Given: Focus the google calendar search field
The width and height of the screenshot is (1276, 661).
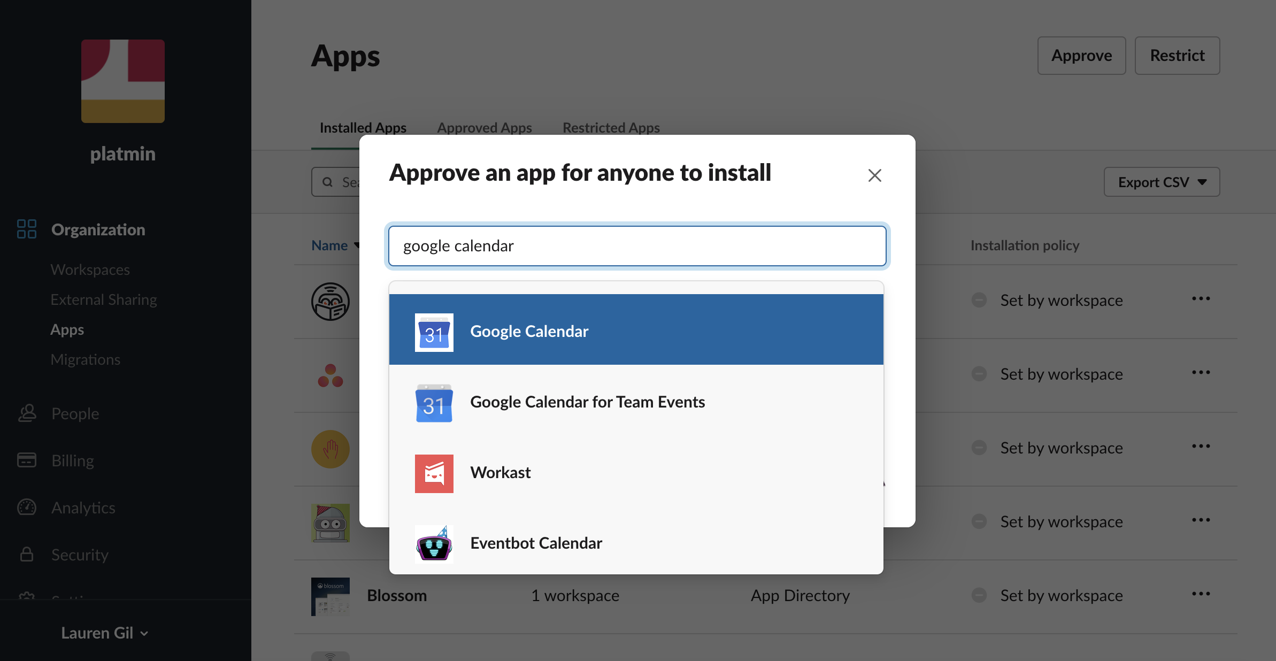Looking at the screenshot, I should click(x=637, y=246).
